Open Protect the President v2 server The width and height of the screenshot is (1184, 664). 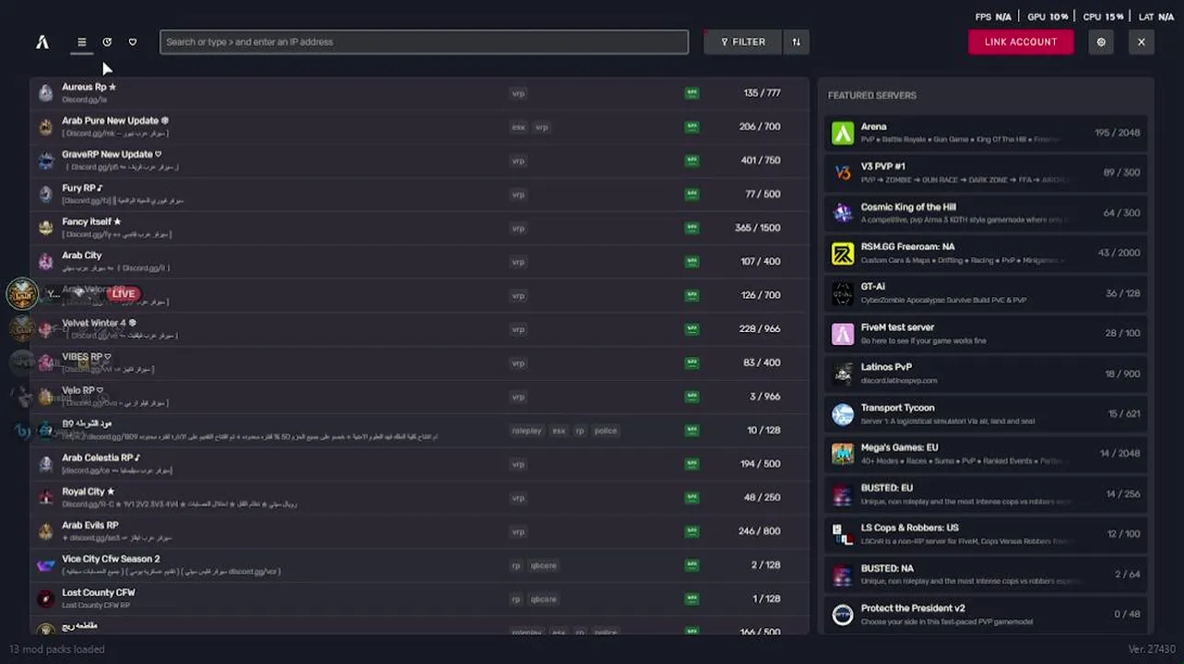tap(985, 614)
